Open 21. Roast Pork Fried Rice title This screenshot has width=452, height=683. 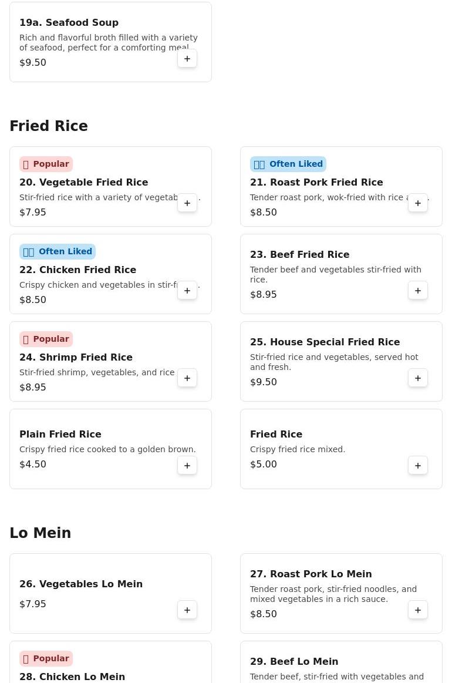click(316, 183)
